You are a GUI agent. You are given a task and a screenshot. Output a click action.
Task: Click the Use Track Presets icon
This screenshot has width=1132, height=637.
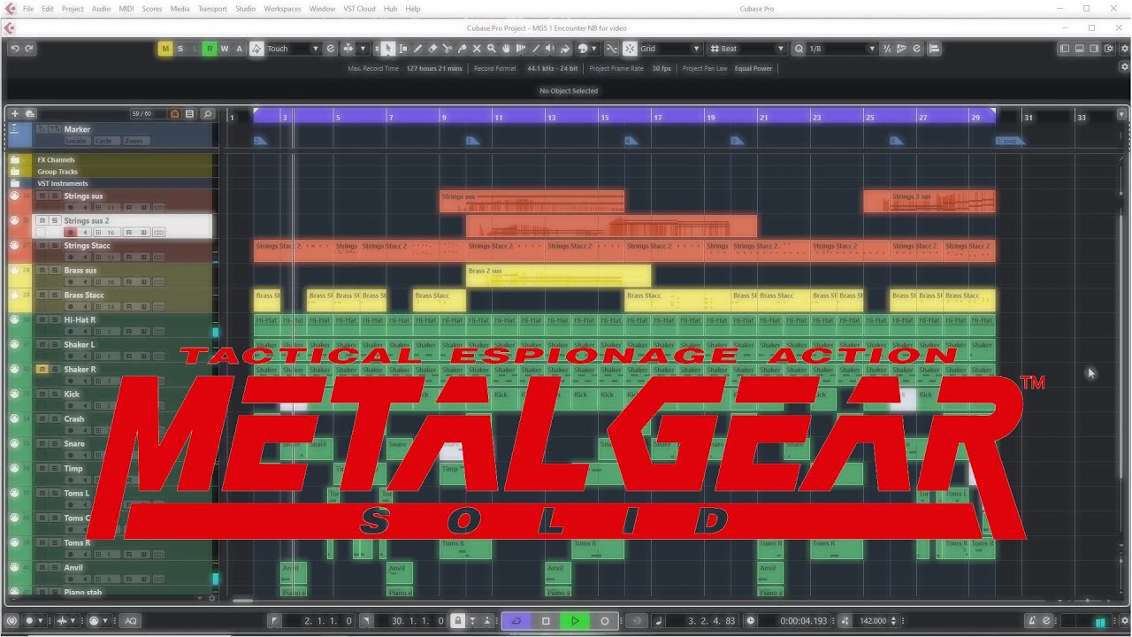click(29, 113)
